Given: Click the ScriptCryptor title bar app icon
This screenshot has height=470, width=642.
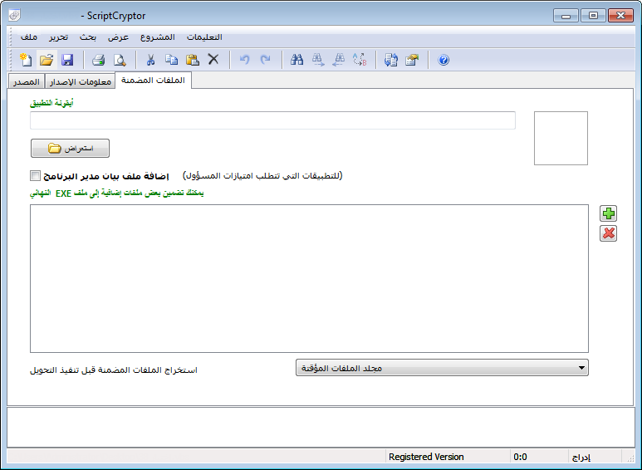Looking at the screenshot, I should click(x=14, y=15).
